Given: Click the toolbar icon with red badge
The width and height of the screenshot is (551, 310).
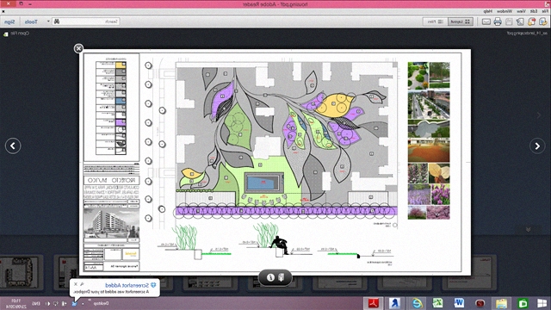Looking at the screenshot, I should pyautogui.click(x=531, y=22).
